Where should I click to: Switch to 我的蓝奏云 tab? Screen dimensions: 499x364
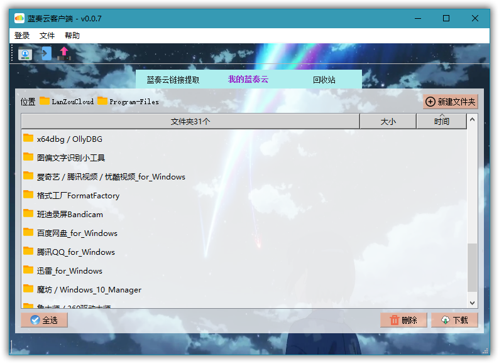point(248,80)
